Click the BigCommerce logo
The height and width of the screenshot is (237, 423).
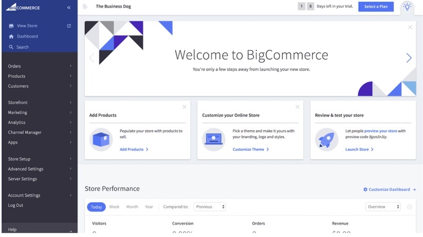tap(23, 7)
